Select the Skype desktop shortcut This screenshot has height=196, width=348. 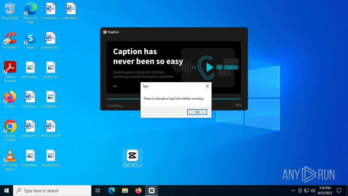pyautogui.click(x=30, y=41)
